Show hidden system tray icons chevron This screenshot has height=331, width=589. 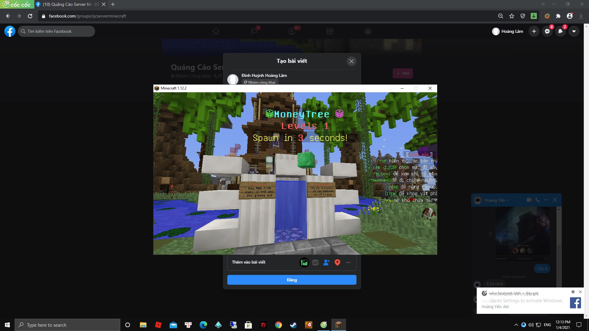(516, 325)
